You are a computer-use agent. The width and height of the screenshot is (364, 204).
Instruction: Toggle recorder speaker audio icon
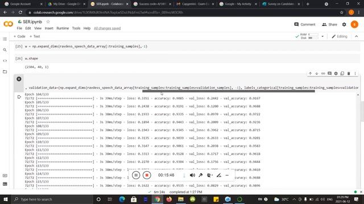pyautogui.click(x=192, y=175)
